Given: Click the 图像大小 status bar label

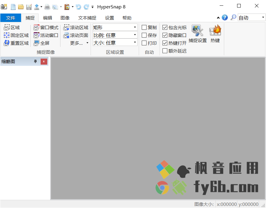Looking at the screenshot, I should coord(204,204).
